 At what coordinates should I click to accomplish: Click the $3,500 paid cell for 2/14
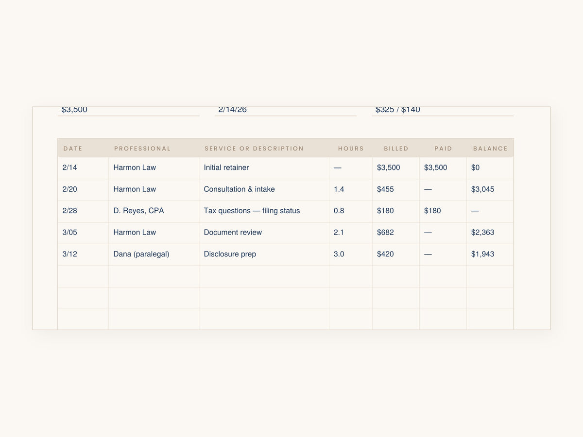click(x=443, y=168)
